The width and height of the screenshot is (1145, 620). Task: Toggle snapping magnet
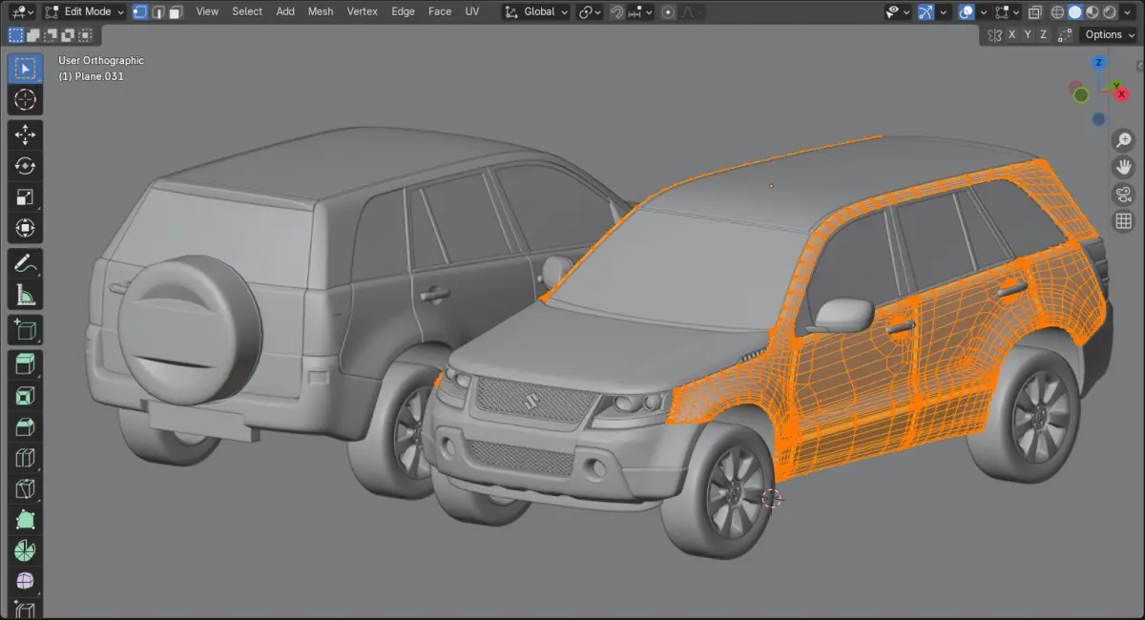(617, 11)
